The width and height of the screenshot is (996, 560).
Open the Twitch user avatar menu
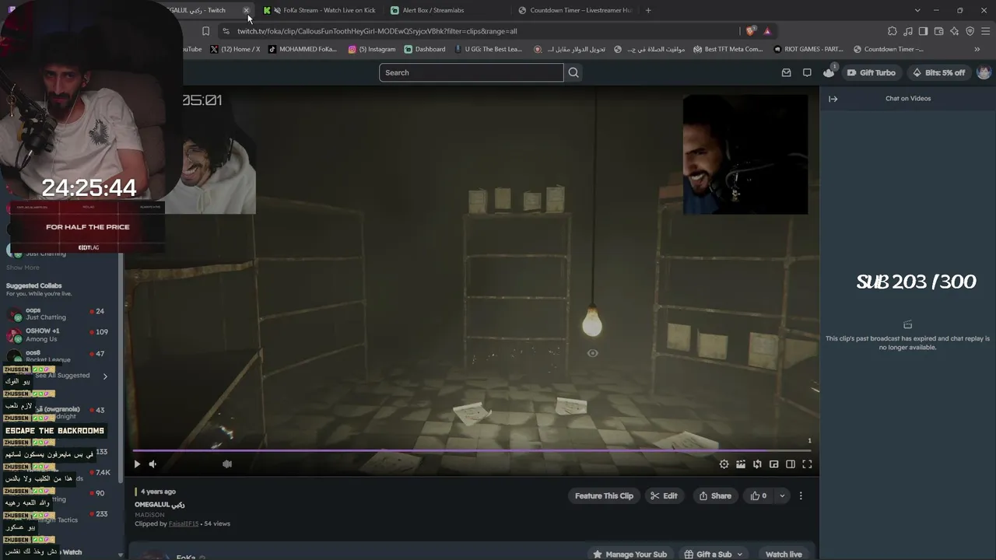984,72
